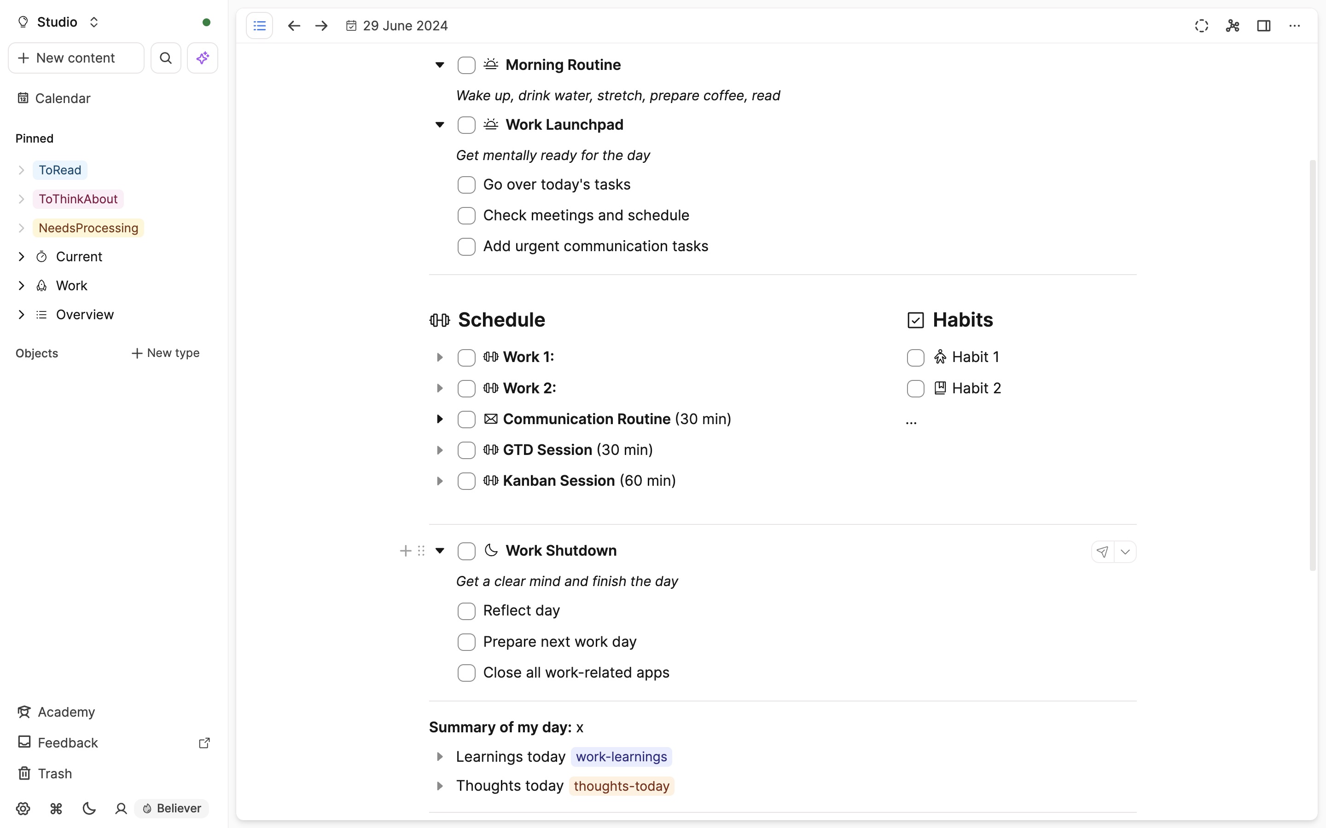Mark Habit 2 as done
Screen dimensions: 1326x828
tap(916, 389)
